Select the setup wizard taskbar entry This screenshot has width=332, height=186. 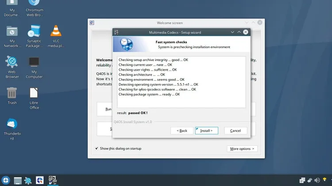coord(53,180)
